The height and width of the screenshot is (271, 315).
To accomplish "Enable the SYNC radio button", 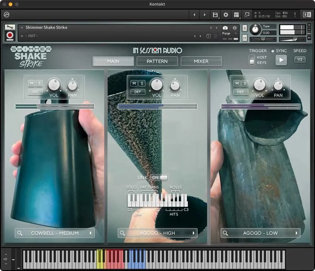I will point(273,51).
